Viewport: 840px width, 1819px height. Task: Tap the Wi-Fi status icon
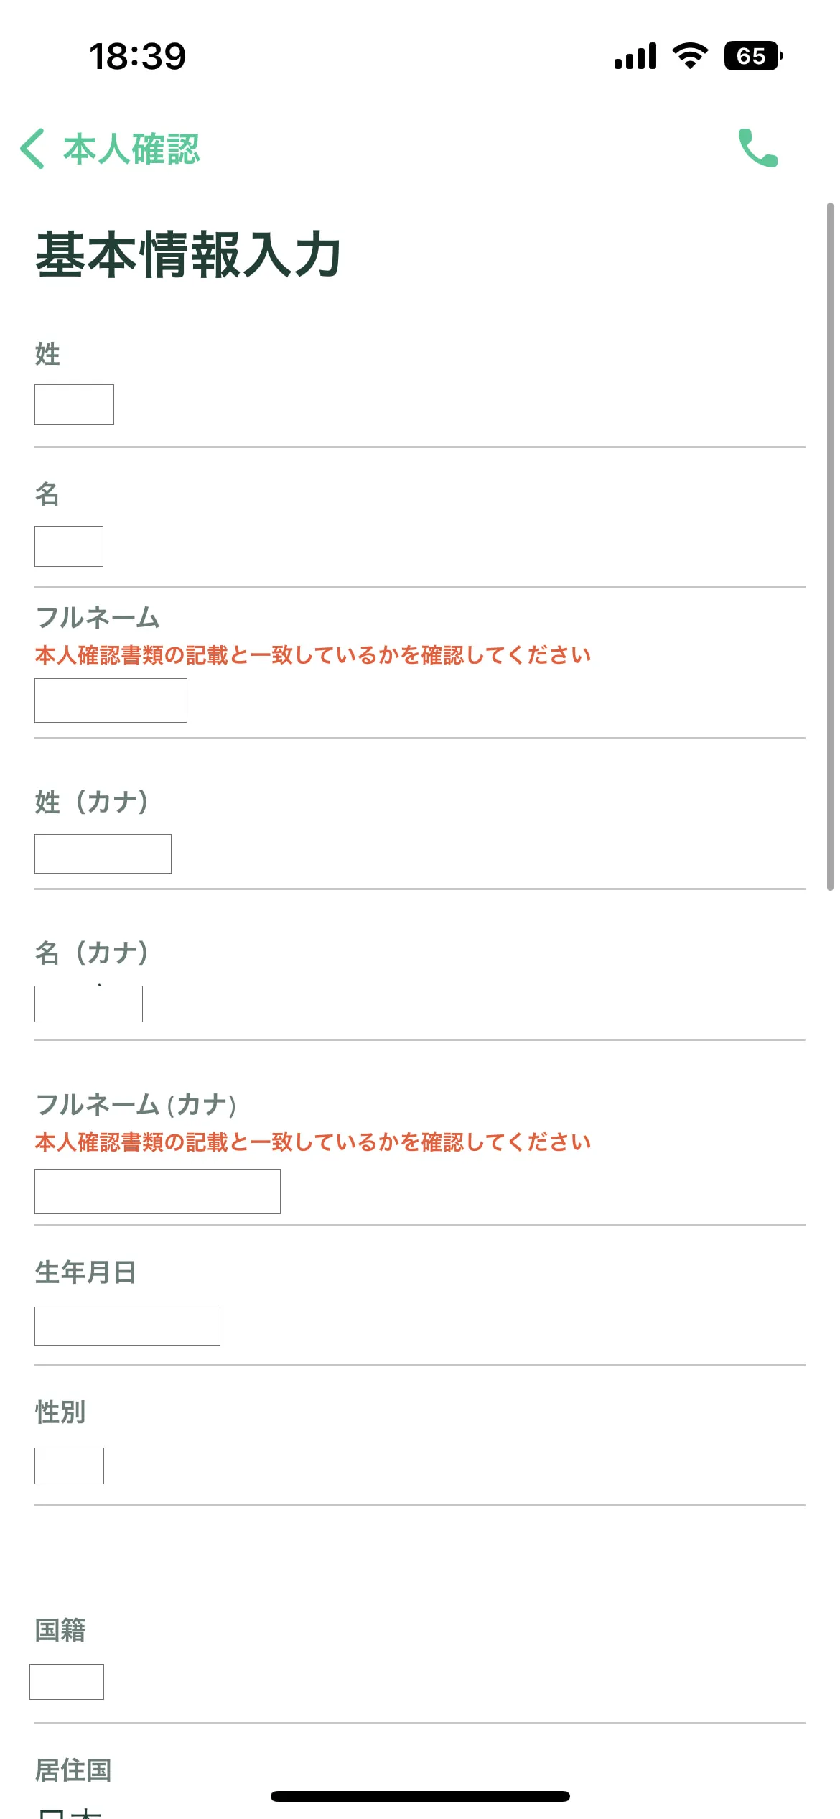(691, 55)
